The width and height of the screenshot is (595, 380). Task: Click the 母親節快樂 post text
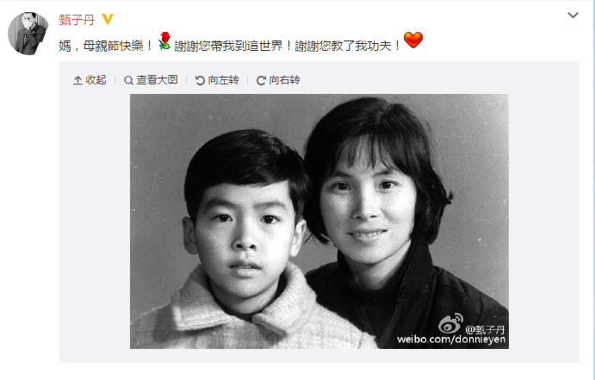tap(113, 46)
